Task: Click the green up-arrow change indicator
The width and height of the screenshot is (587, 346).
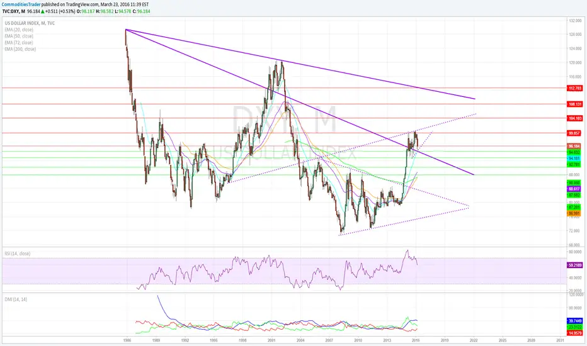Action: click(43, 11)
